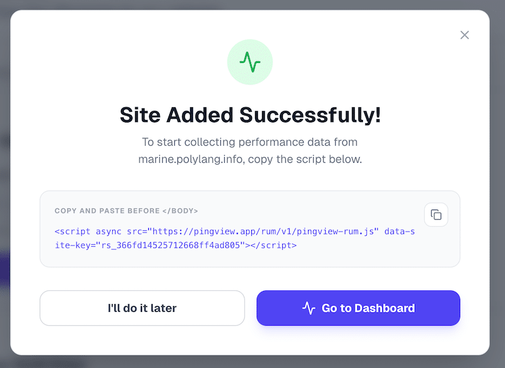Viewport: 505px width, 368px height.
Task: Dismiss the dialog with the X
Action: pos(465,35)
